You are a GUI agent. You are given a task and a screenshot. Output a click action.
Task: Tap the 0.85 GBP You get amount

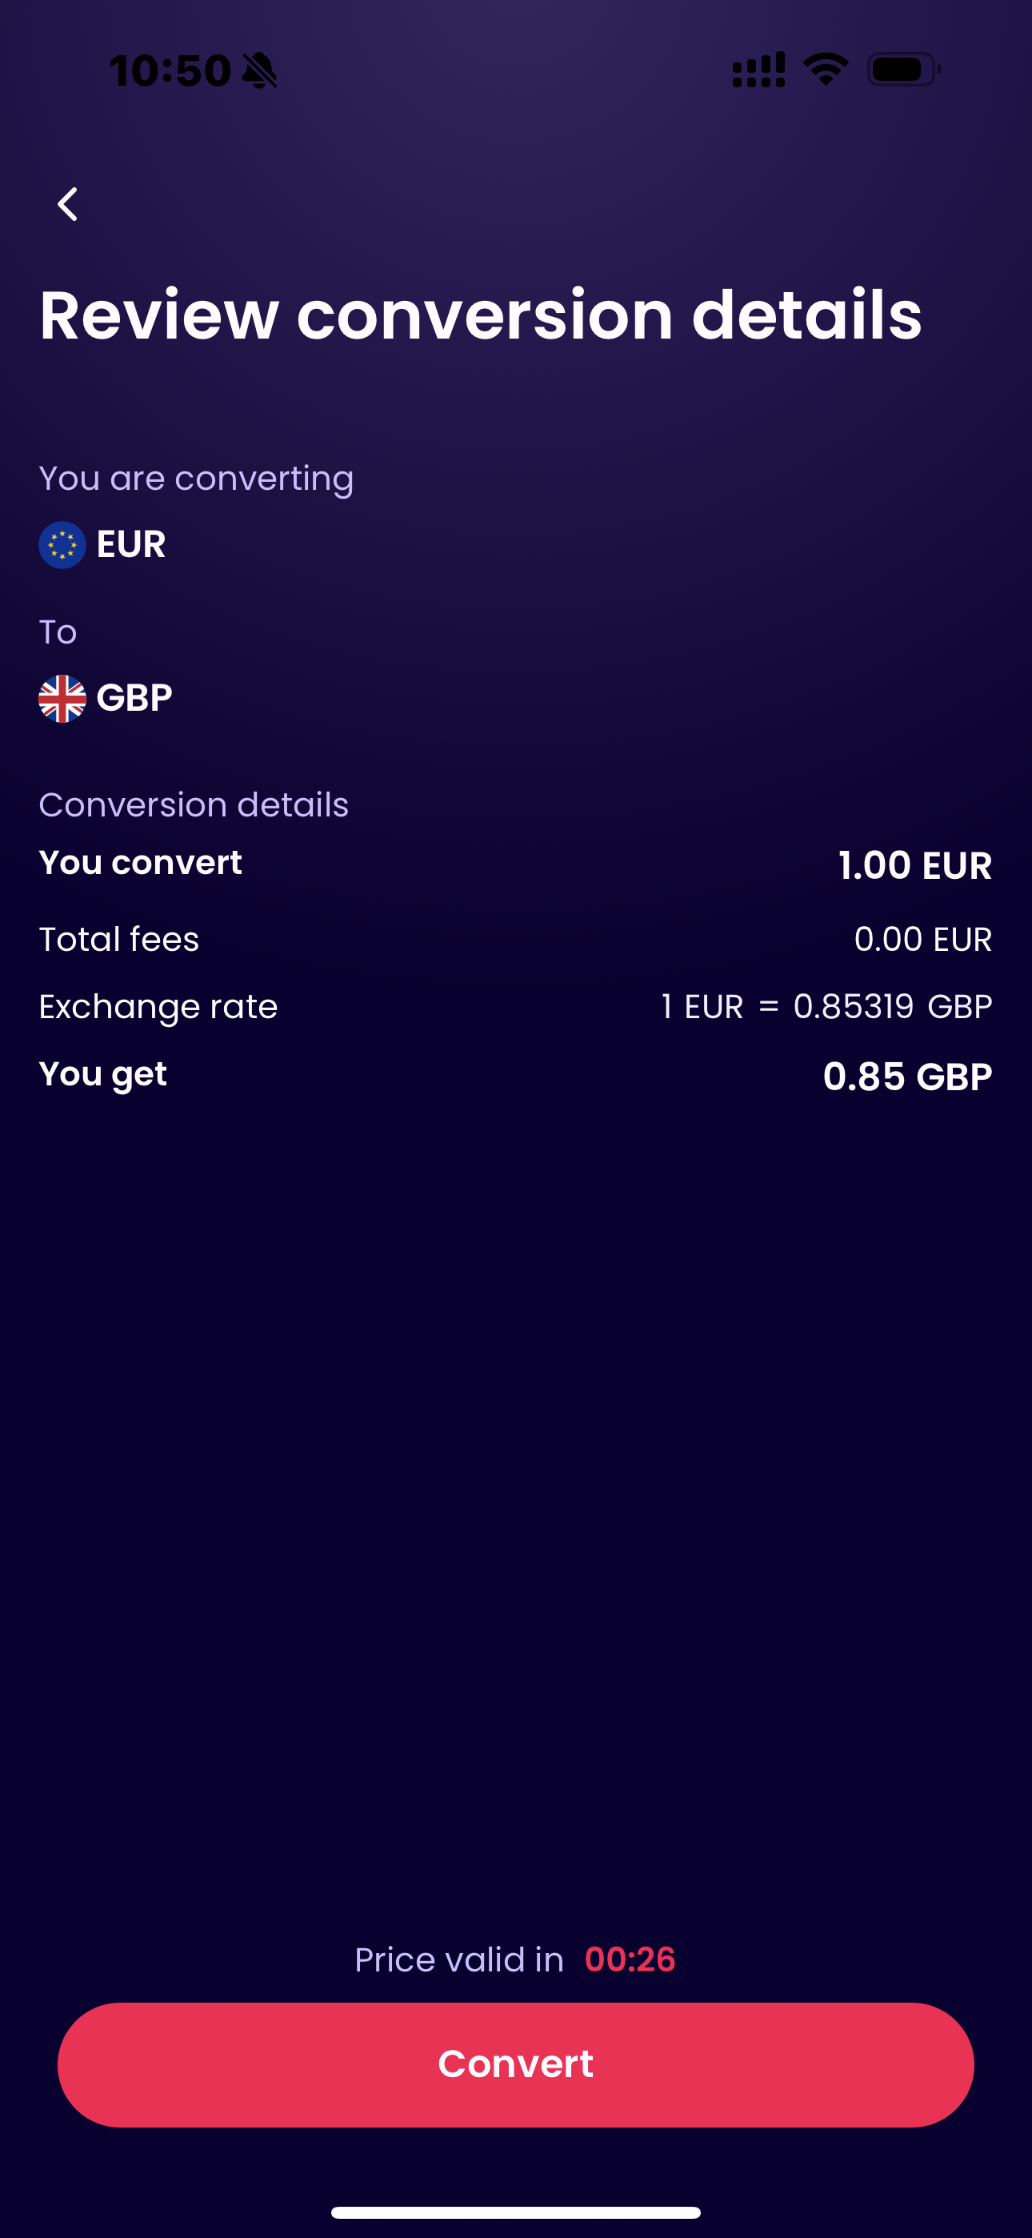pos(907,1077)
